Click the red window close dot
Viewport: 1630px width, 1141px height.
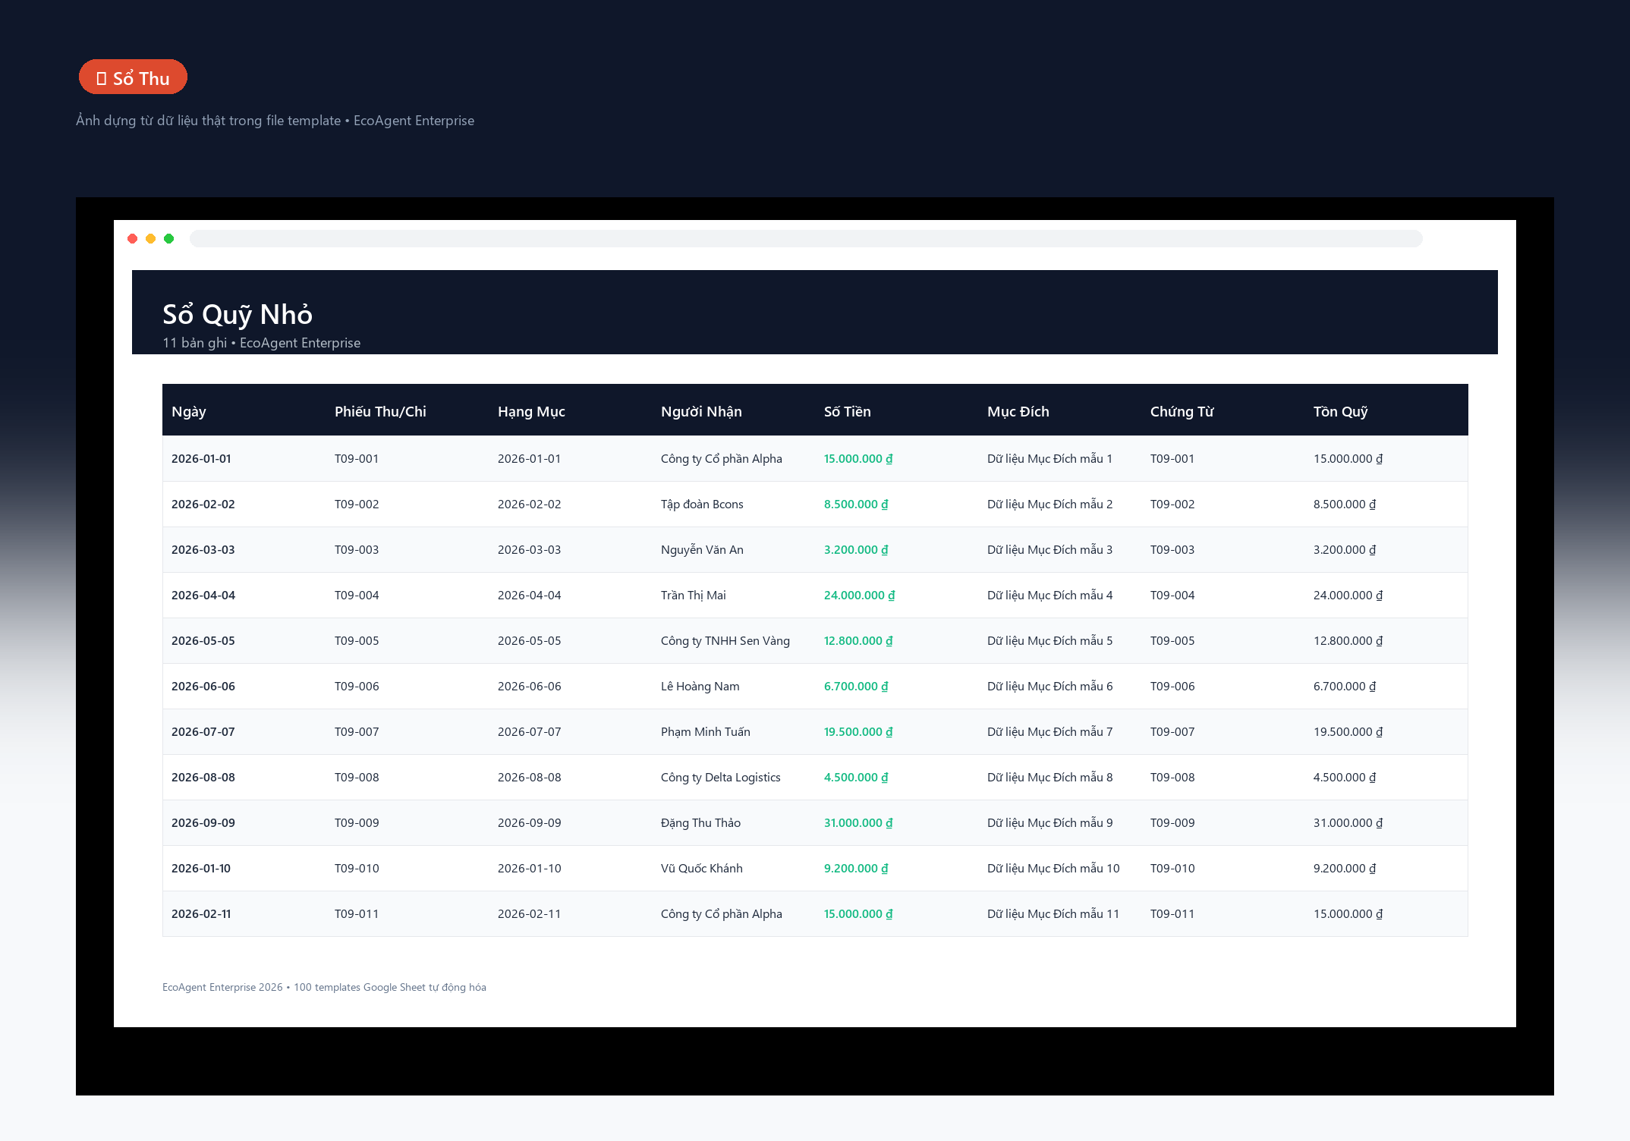pyautogui.click(x=133, y=239)
